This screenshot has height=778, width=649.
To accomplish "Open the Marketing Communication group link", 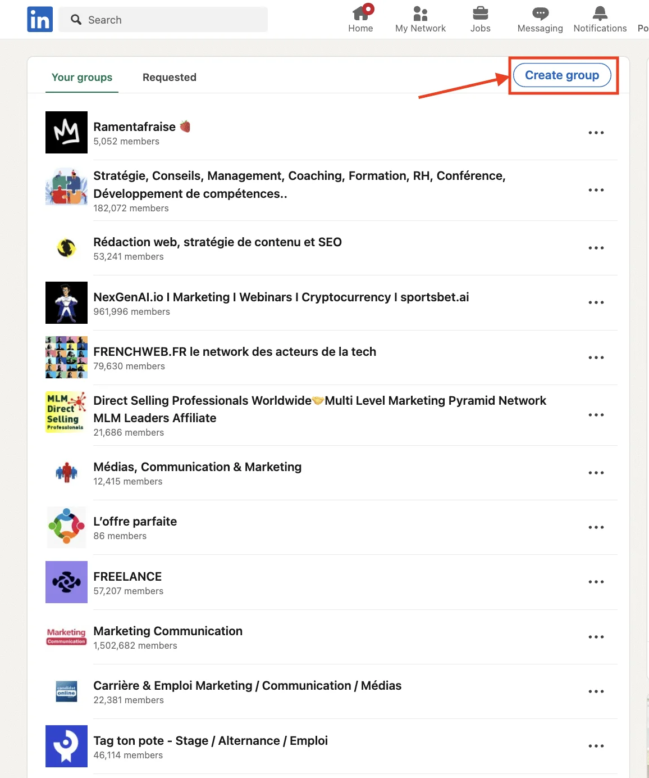I will point(168,631).
